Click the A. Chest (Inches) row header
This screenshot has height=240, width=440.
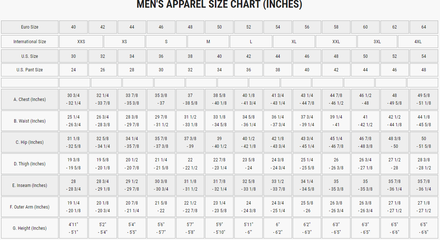(x=30, y=100)
